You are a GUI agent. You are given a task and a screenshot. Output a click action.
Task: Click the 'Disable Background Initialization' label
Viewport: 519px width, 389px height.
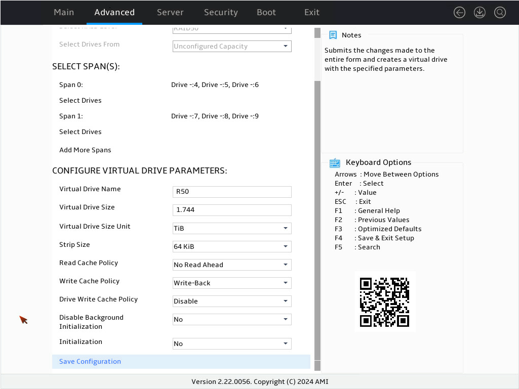coord(91,322)
